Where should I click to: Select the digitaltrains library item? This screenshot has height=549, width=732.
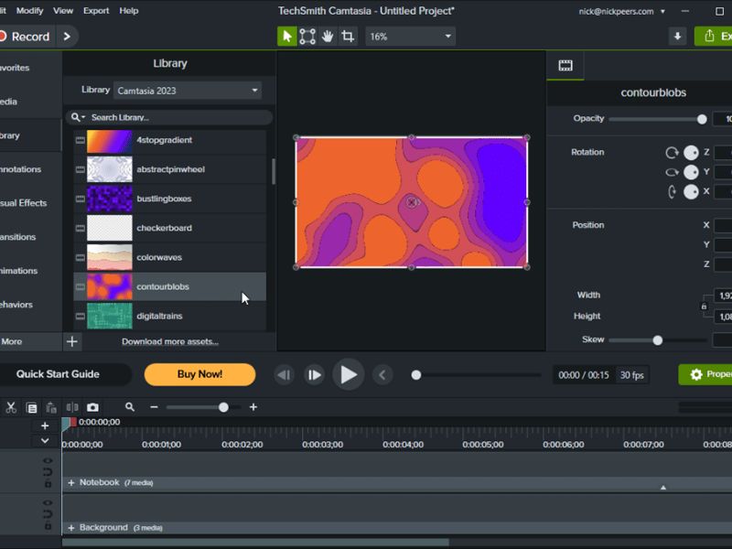pos(170,316)
